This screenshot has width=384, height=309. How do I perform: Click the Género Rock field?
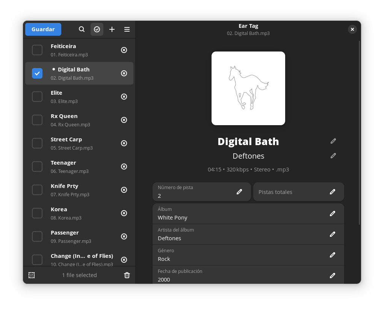248,255
